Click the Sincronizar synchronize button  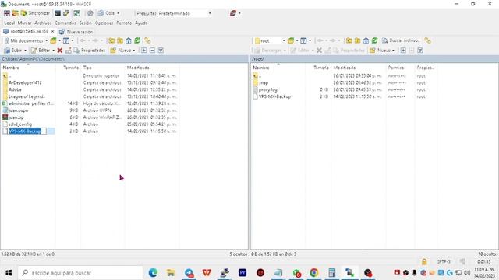tap(35, 13)
